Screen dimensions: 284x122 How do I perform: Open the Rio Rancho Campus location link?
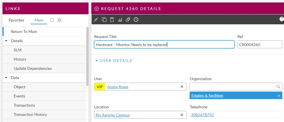113,115
